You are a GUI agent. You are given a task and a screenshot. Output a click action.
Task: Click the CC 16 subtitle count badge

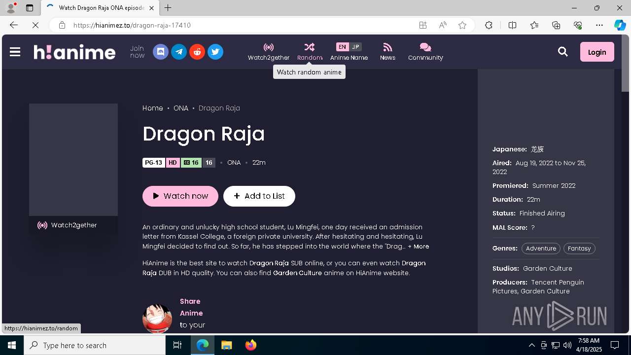(x=191, y=163)
